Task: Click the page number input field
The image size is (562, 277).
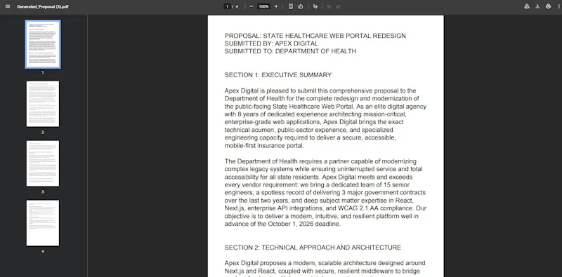Action: coord(226,6)
